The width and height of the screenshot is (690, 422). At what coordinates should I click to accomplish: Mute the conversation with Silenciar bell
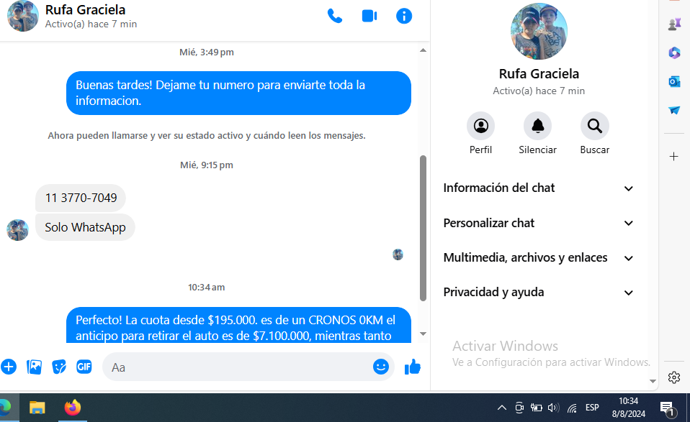pos(537,127)
